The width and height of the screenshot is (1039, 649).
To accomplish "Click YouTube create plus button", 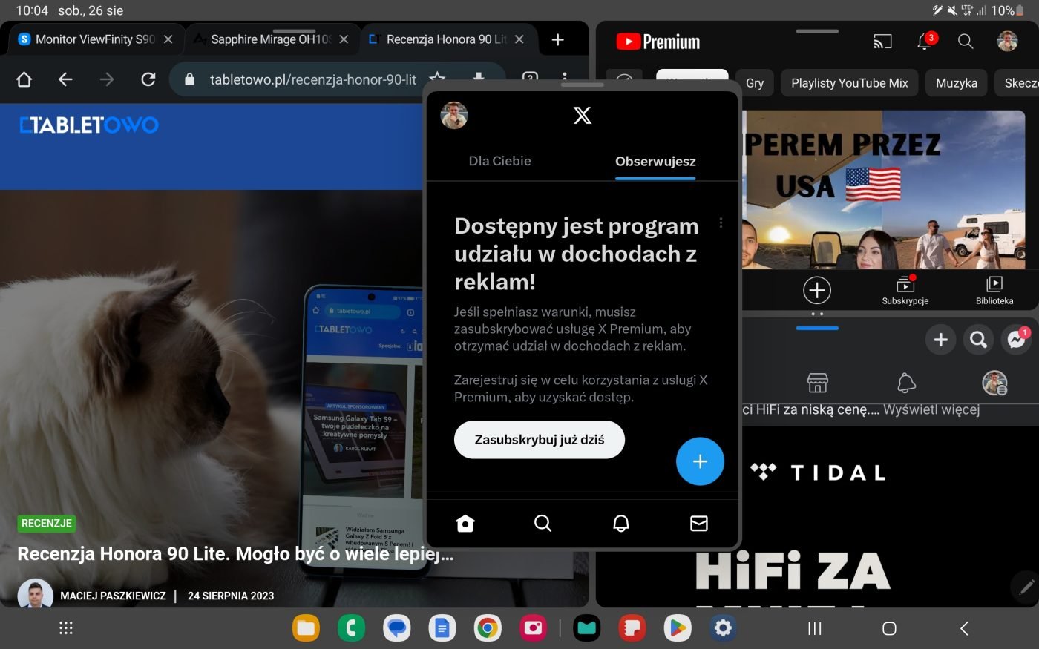I will pos(817,290).
